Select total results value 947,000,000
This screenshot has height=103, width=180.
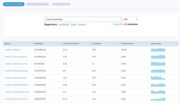[39, 64]
